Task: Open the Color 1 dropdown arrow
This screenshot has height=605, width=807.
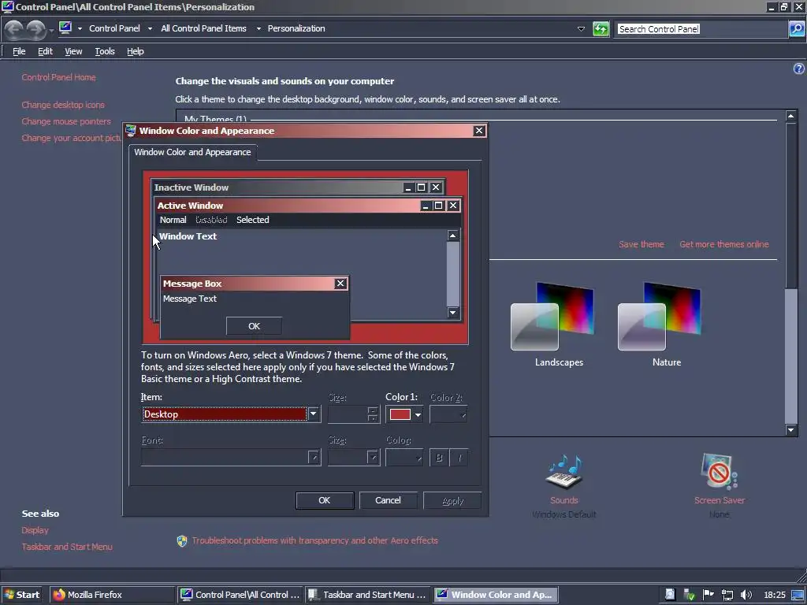Action: coord(418,414)
